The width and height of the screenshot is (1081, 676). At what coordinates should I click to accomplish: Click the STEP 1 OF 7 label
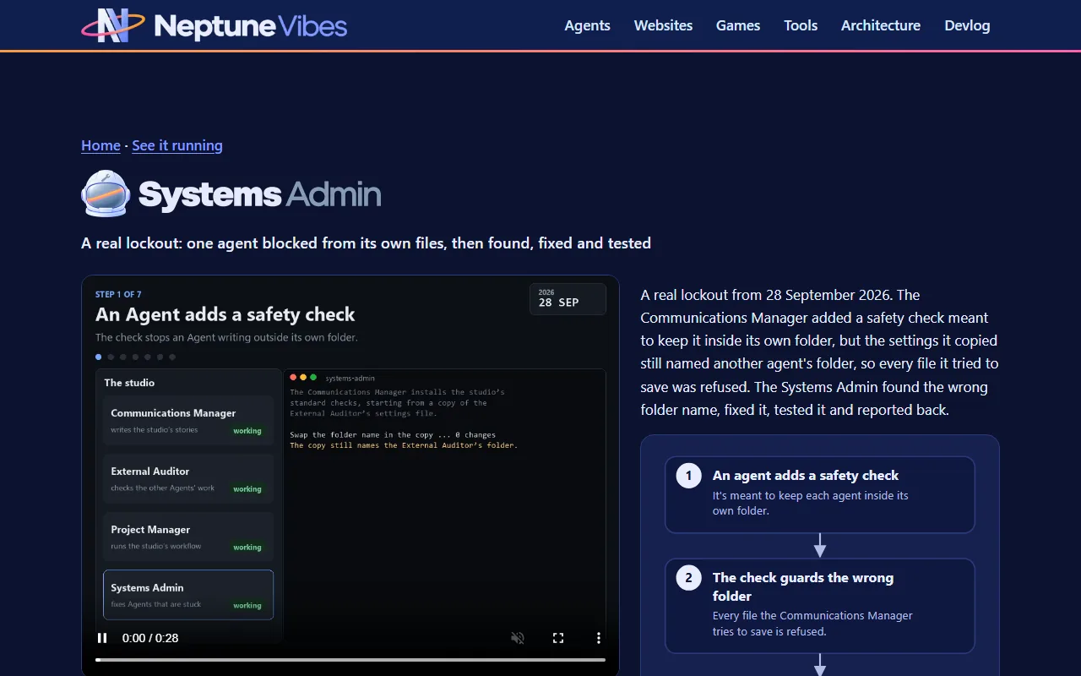[118, 294]
